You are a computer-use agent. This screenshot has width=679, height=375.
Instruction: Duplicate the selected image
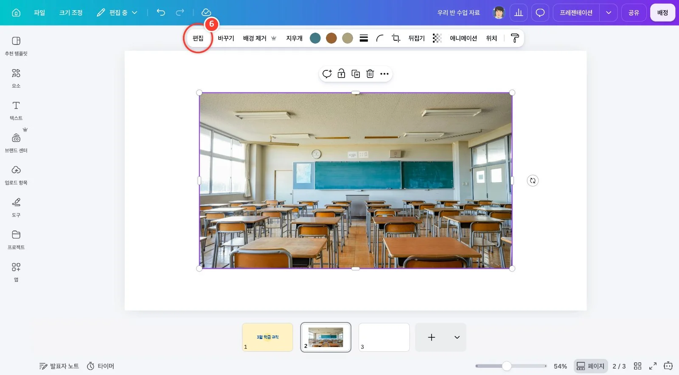356,74
